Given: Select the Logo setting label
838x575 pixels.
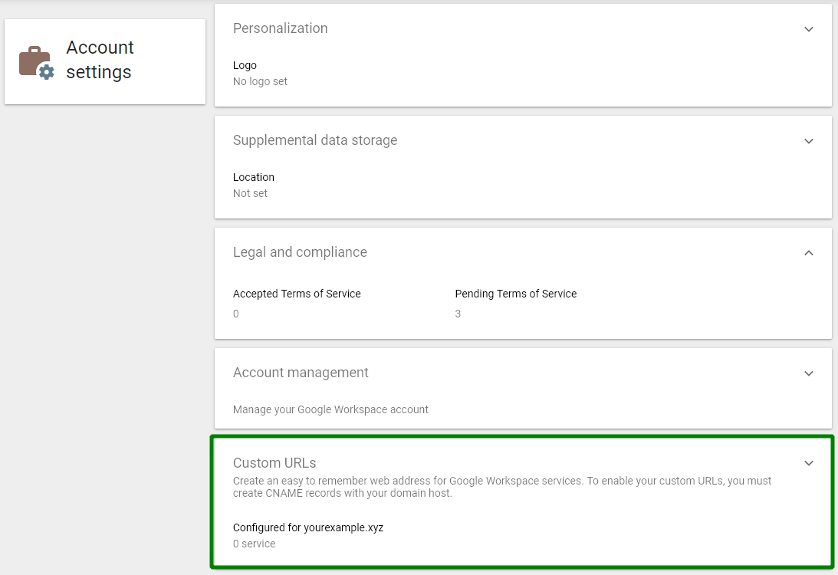Looking at the screenshot, I should click(245, 65).
